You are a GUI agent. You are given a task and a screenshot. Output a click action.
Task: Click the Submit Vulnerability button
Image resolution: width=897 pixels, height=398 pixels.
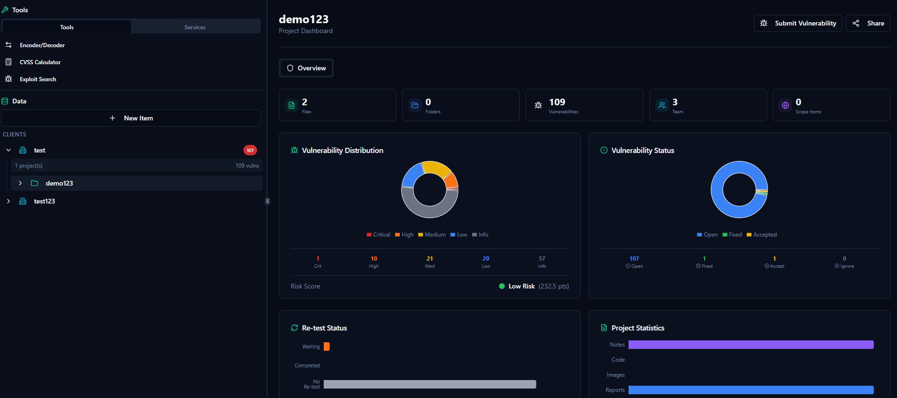coord(798,23)
